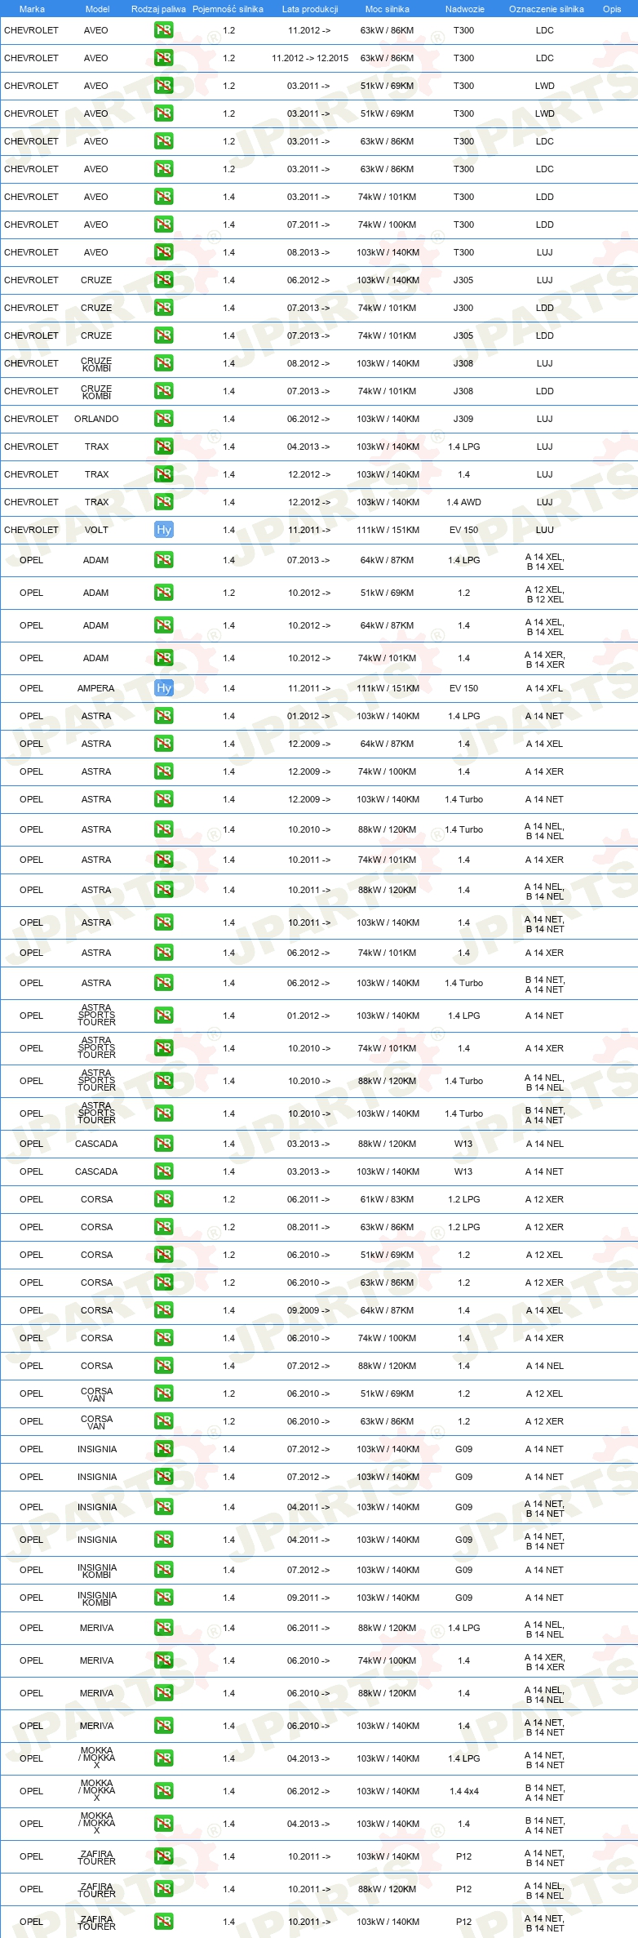Click fuel icon in Chevrolet Trax 1.4 AWD row
This screenshot has width=638, height=1938.
coord(163,502)
